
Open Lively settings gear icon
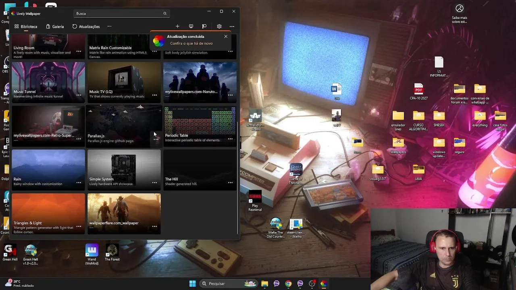[219, 27]
